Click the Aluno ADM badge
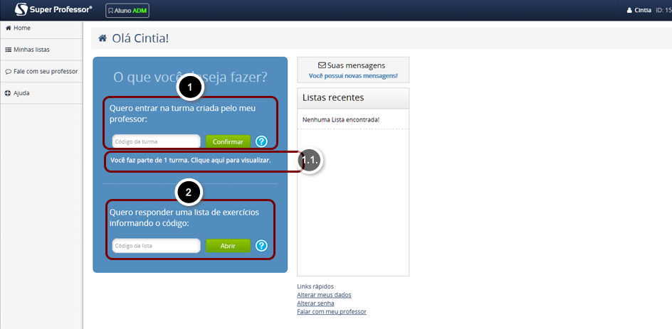672x329 pixels. [127, 11]
